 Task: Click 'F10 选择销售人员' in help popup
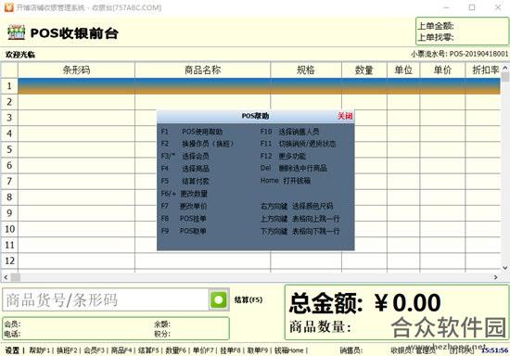tap(289, 132)
